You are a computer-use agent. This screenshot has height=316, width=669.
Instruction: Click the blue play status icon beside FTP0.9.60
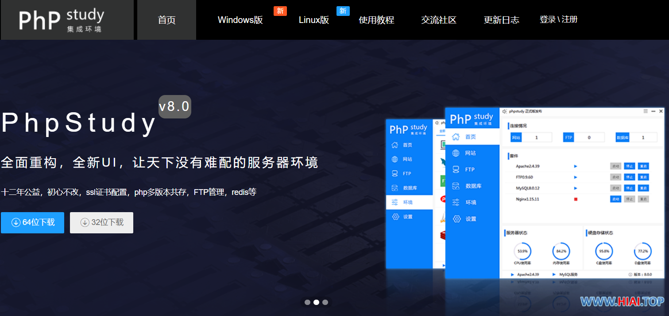(576, 177)
